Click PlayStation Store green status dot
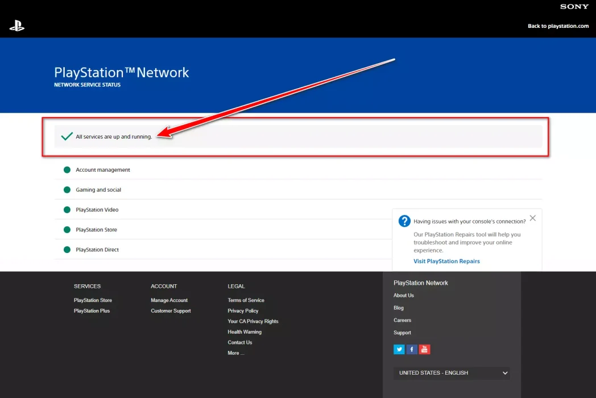Viewport: 596px width, 398px height. [67, 230]
